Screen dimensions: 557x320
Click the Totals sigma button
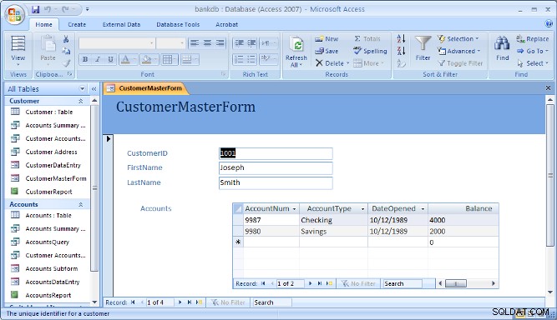click(367, 39)
